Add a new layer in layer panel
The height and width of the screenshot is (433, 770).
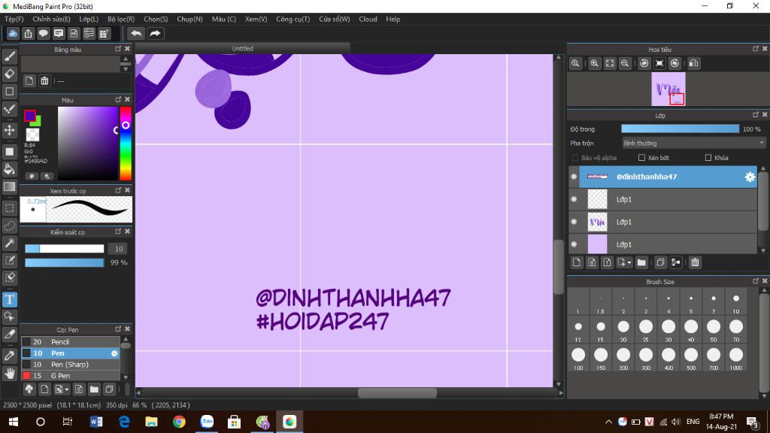(577, 262)
